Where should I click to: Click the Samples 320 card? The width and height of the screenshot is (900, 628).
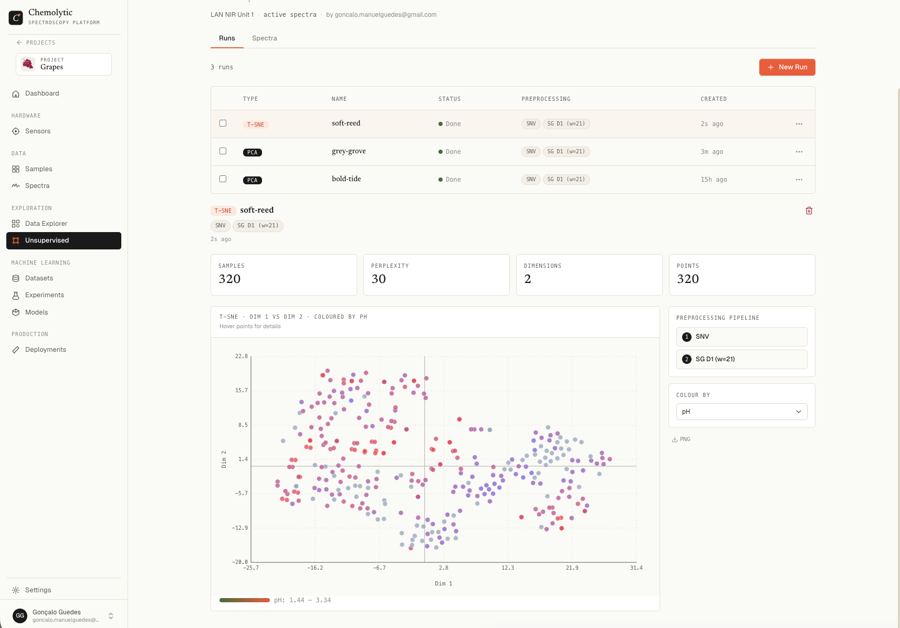[284, 275]
